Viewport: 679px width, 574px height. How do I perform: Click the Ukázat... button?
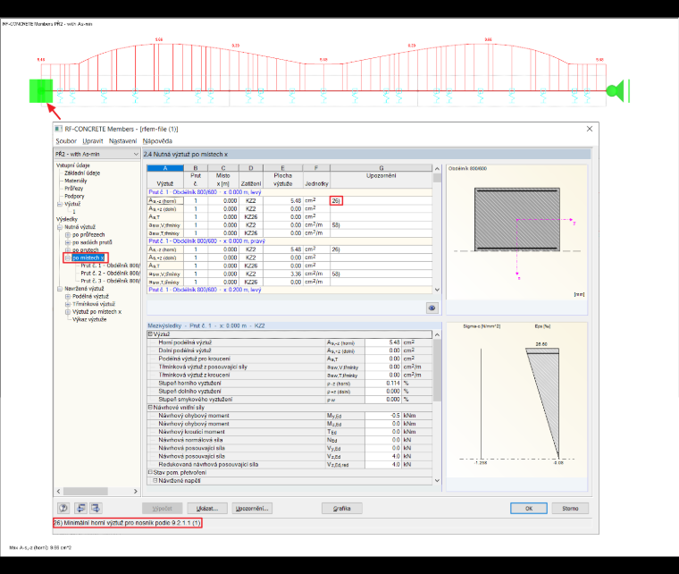(x=207, y=509)
